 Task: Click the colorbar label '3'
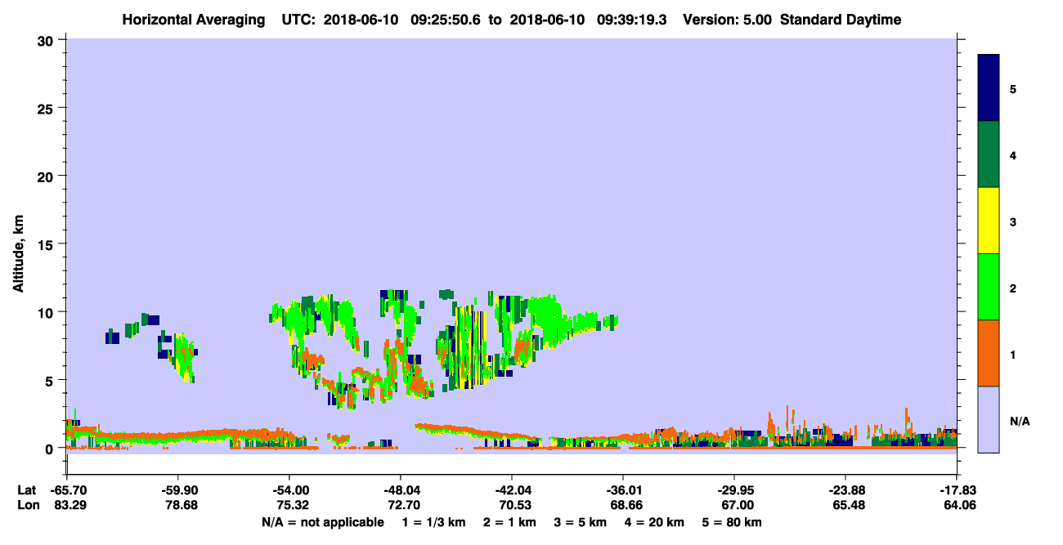click(x=1013, y=221)
